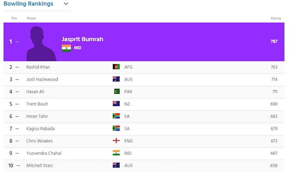
Task: Click the Australia flag next to Josh Hazlewood
Action: 116,79
